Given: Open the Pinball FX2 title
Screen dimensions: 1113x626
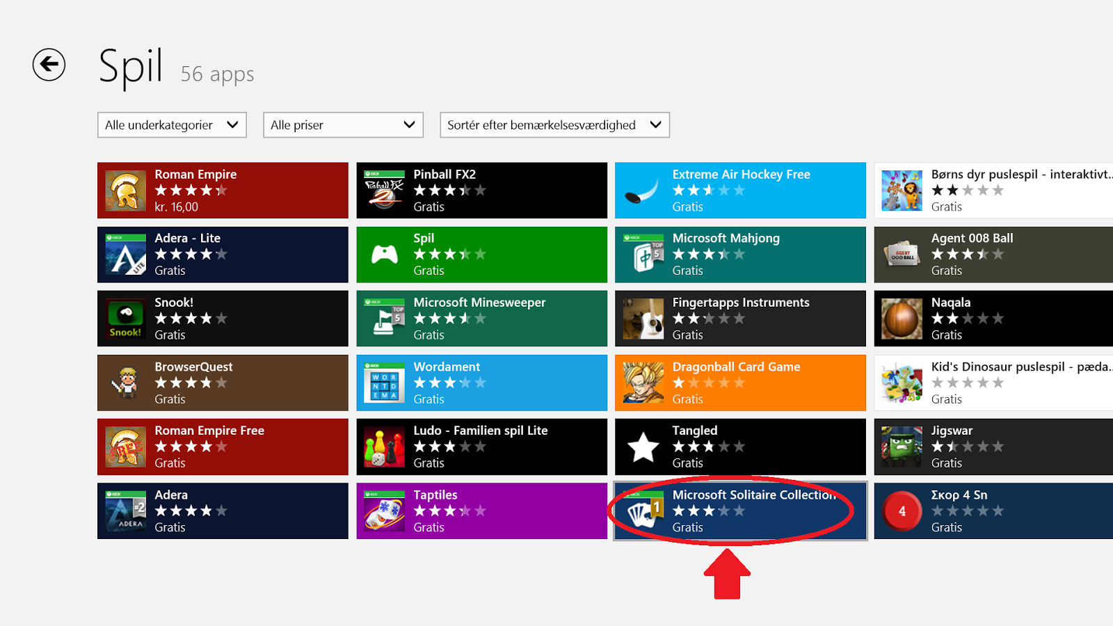Looking at the screenshot, I should click(x=445, y=175).
